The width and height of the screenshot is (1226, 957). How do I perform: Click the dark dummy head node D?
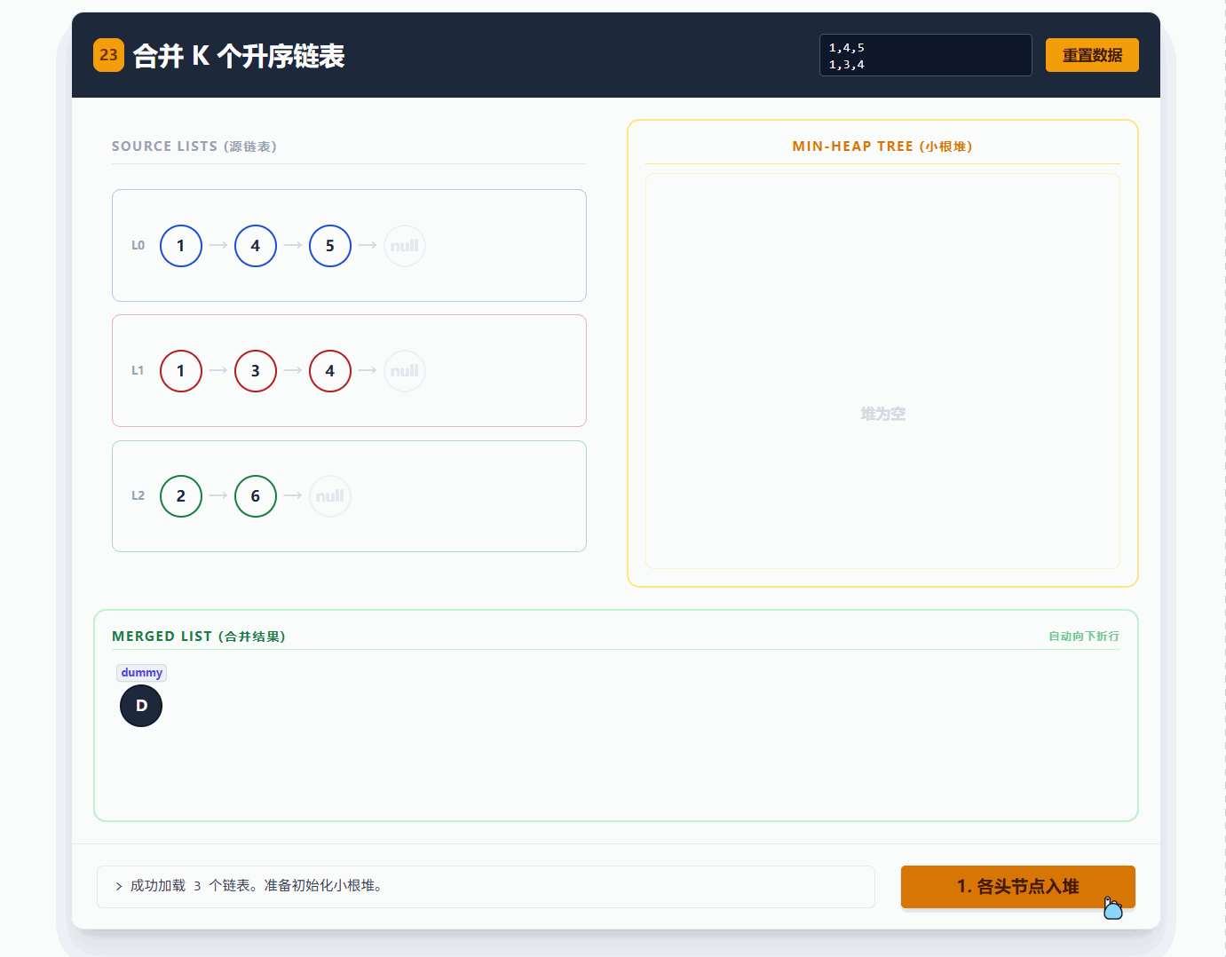tap(141, 706)
